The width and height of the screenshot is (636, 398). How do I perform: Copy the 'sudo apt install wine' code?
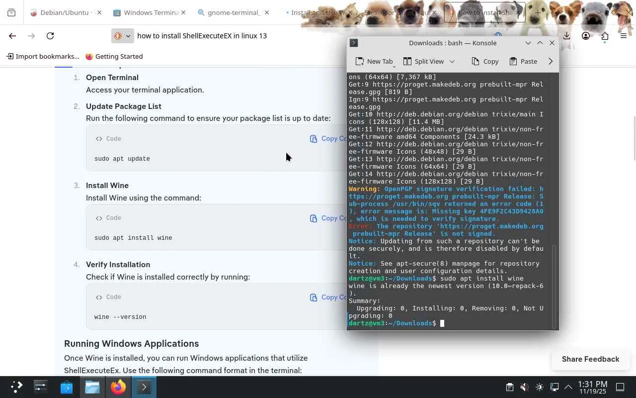coord(328,218)
